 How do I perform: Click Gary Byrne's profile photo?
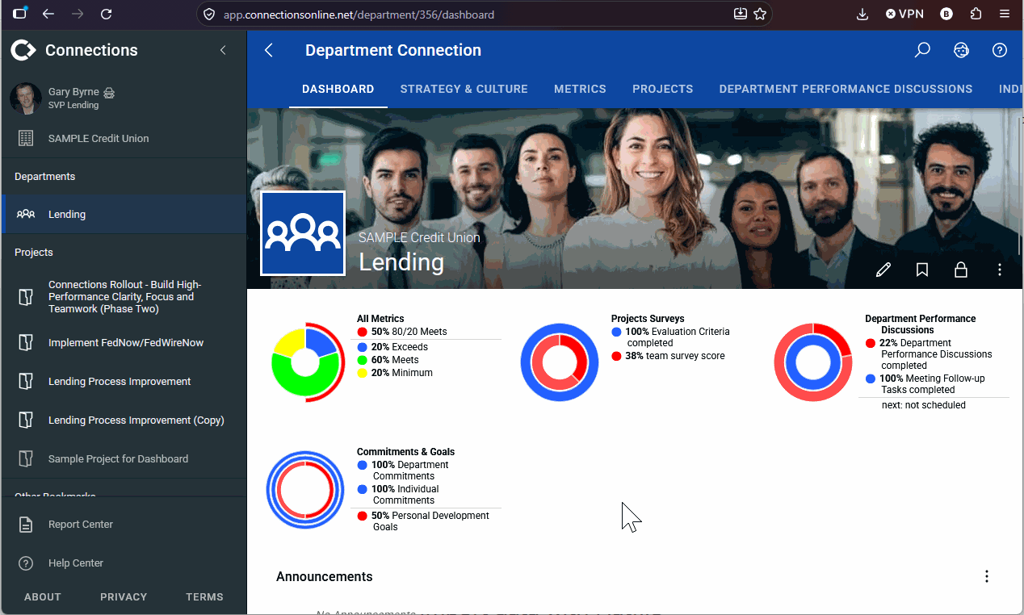point(26,98)
